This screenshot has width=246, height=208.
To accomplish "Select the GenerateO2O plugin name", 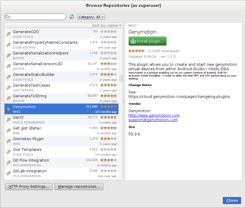I will 26,32.
